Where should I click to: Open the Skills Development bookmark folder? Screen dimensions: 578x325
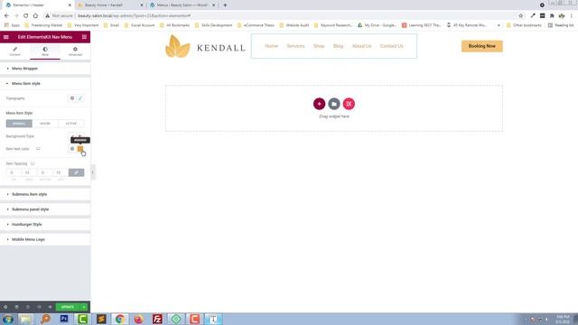click(x=213, y=25)
